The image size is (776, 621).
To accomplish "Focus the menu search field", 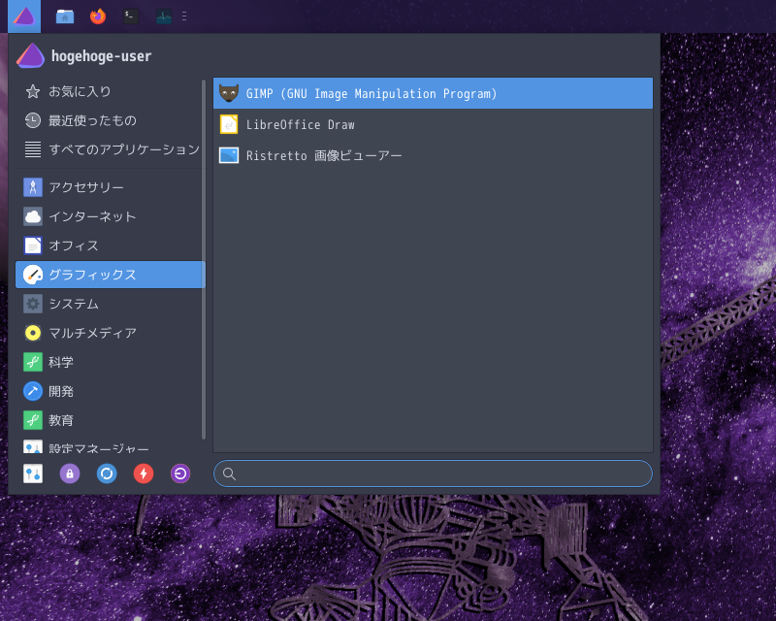I will (x=433, y=474).
